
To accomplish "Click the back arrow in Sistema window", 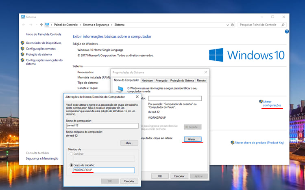I will 24,25.
